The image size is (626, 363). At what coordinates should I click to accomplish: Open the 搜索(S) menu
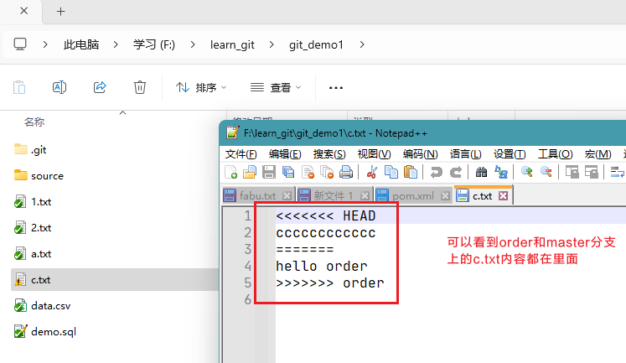click(x=329, y=153)
